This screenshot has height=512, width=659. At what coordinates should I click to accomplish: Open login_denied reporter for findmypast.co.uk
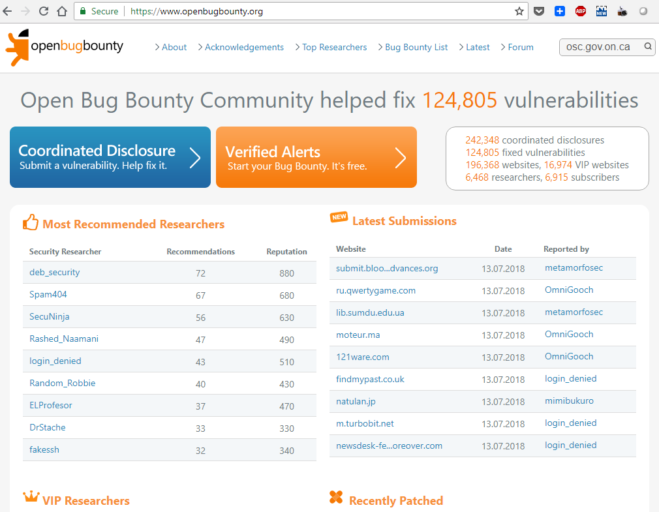pyautogui.click(x=570, y=378)
